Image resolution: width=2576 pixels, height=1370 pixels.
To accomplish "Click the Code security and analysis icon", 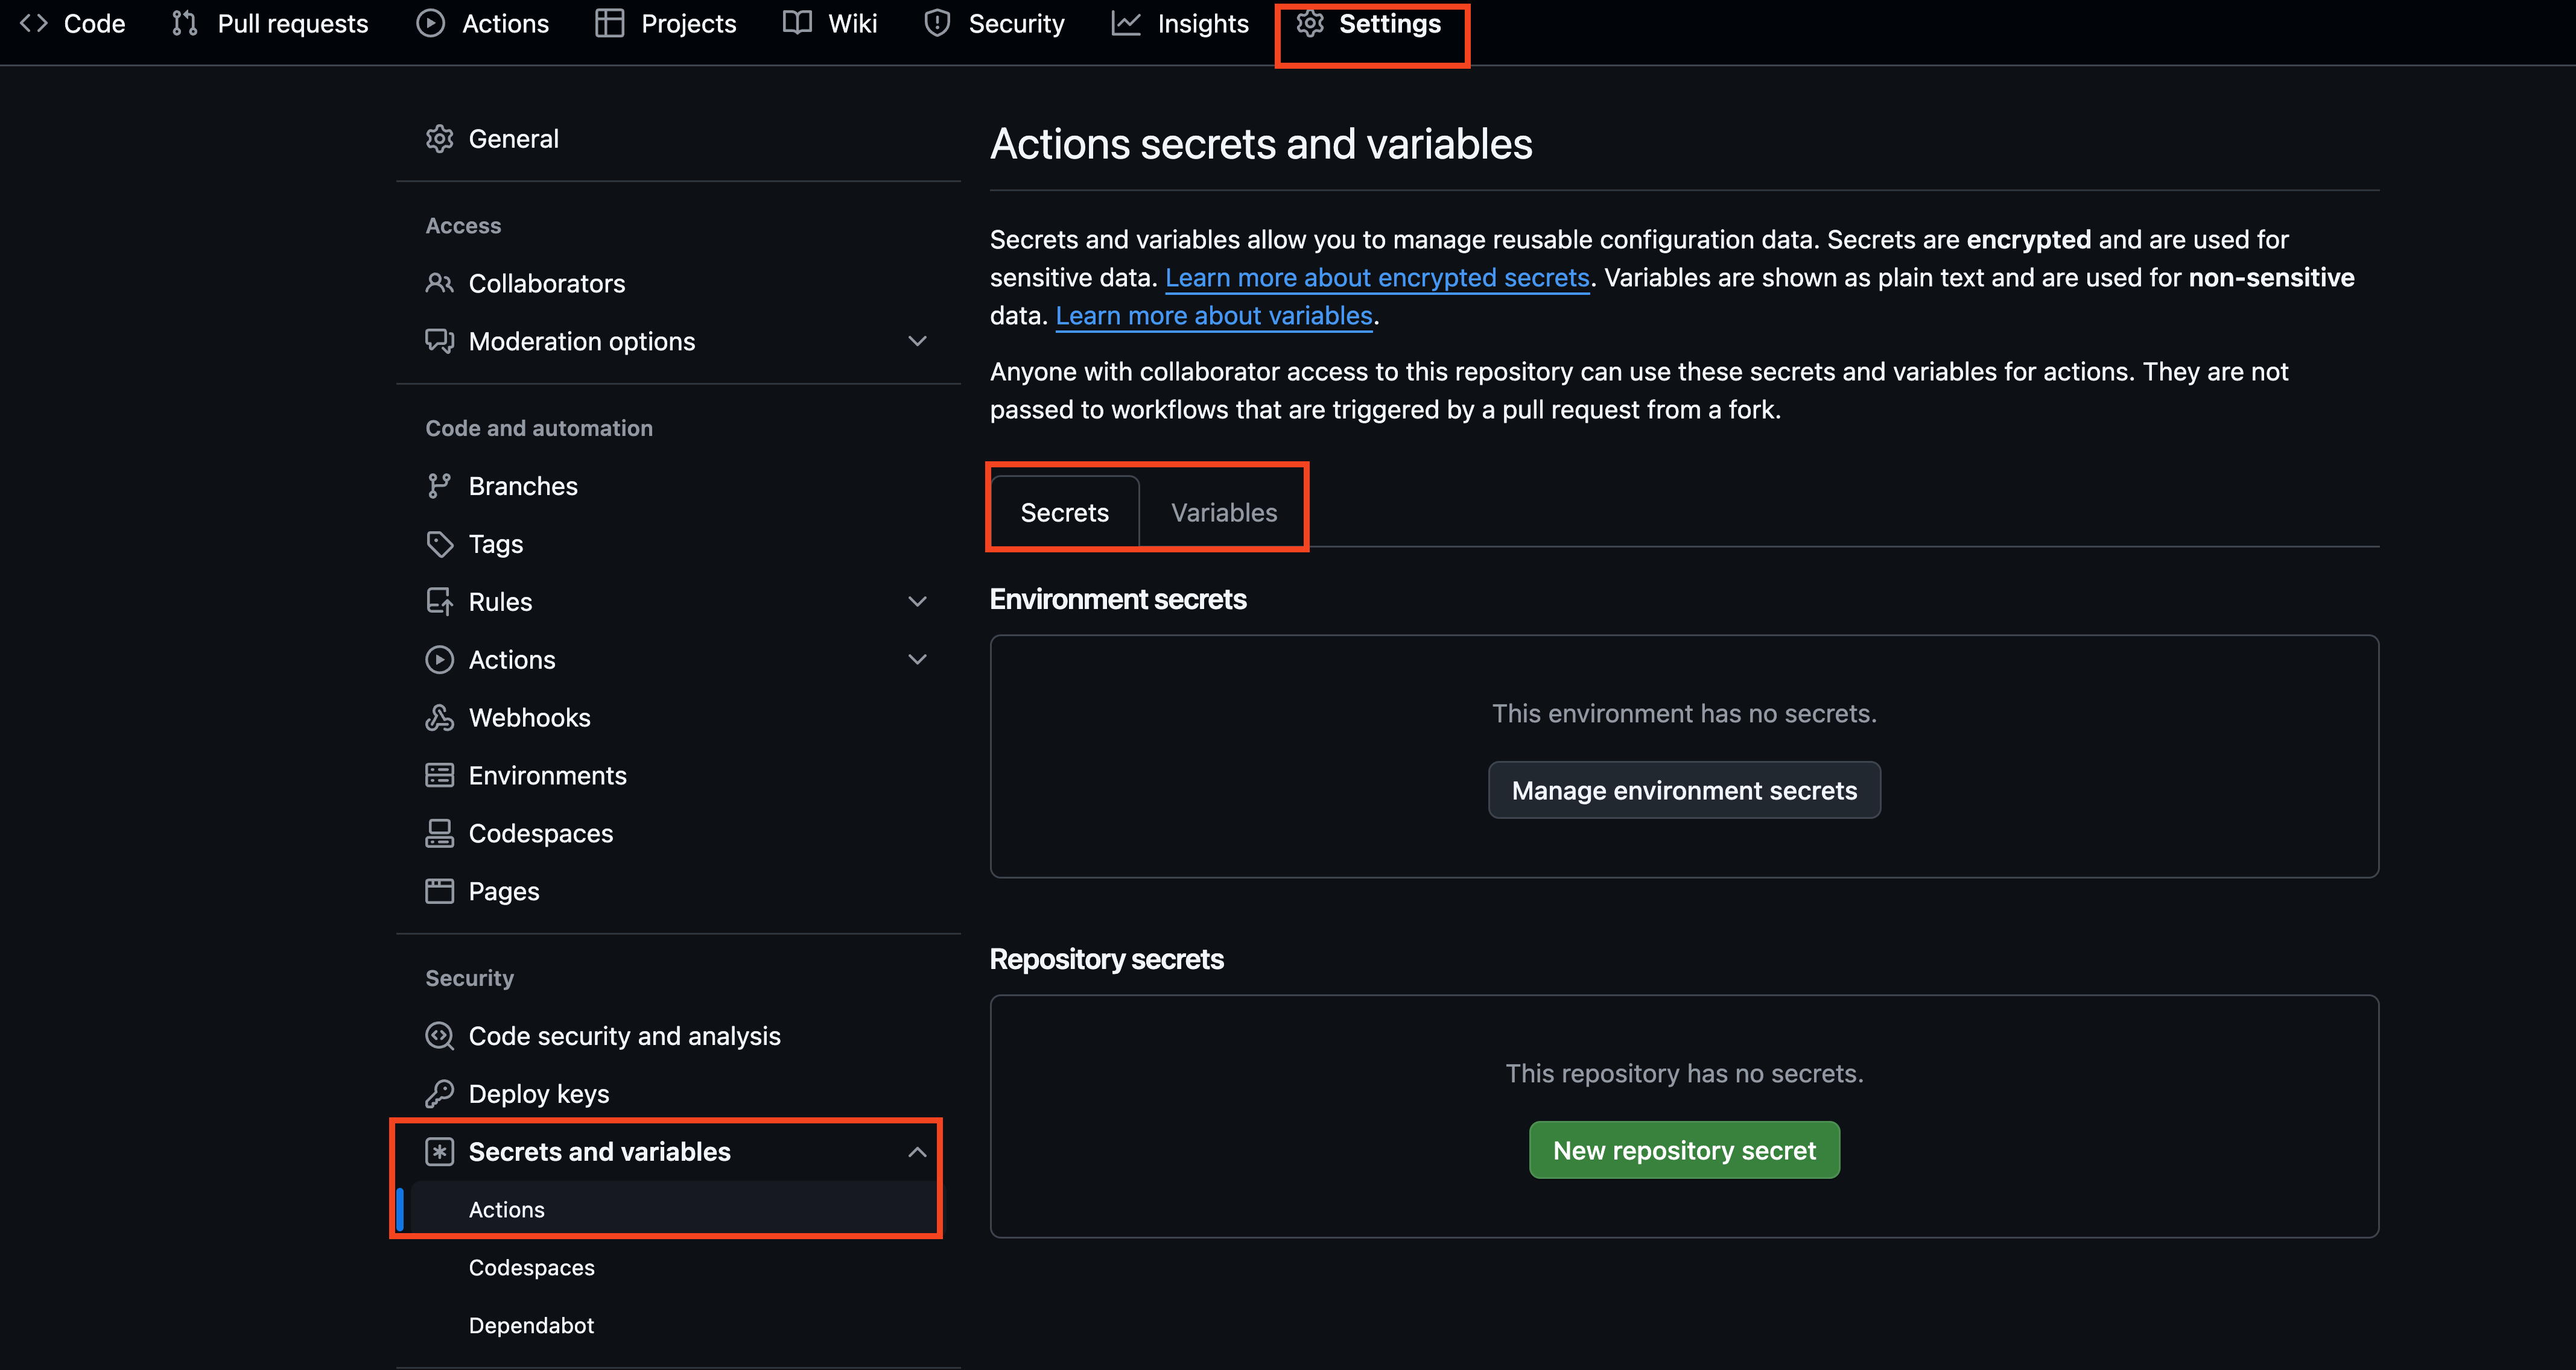I will (x=439, y=1035).
